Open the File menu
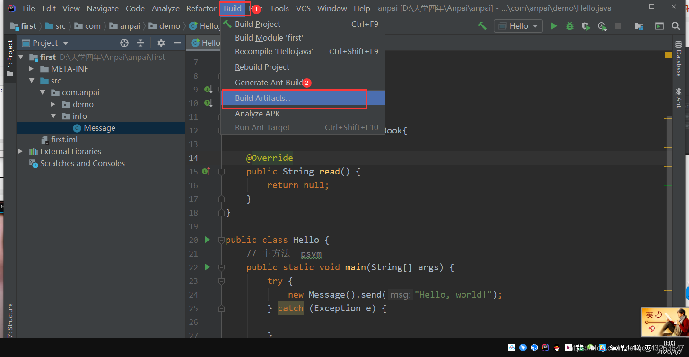The height and width of the screenshot is (357, 689). tap(28, 8)
